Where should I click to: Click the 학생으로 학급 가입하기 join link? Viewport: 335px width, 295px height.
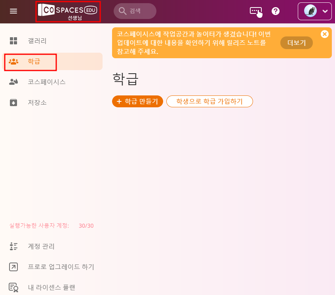tap(209, 101)
